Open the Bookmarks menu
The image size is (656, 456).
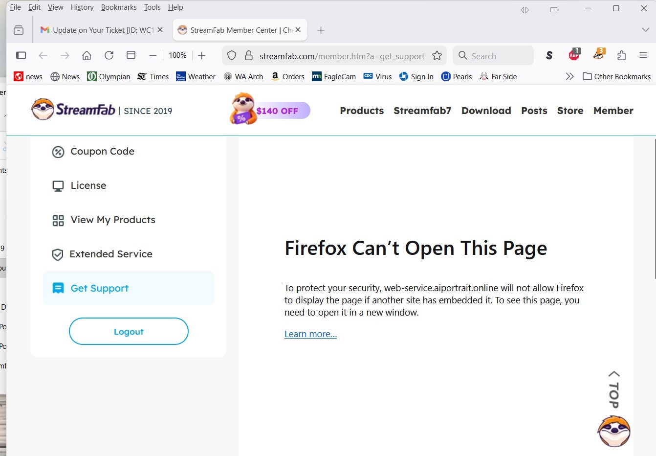[119, 7]
